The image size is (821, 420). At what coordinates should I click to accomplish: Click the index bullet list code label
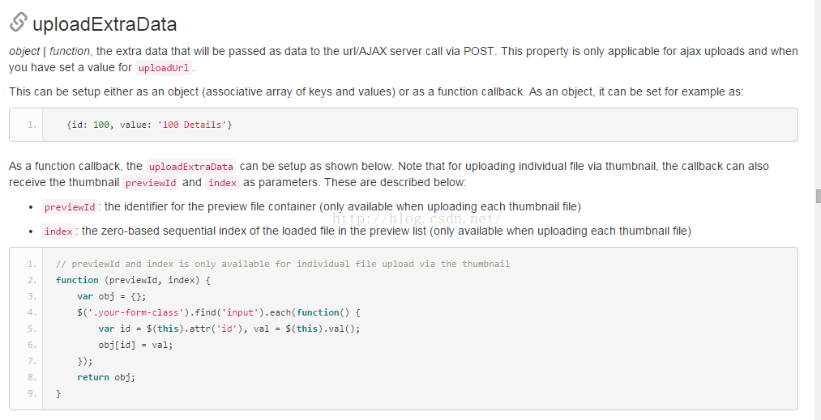(x=58, y=231)
